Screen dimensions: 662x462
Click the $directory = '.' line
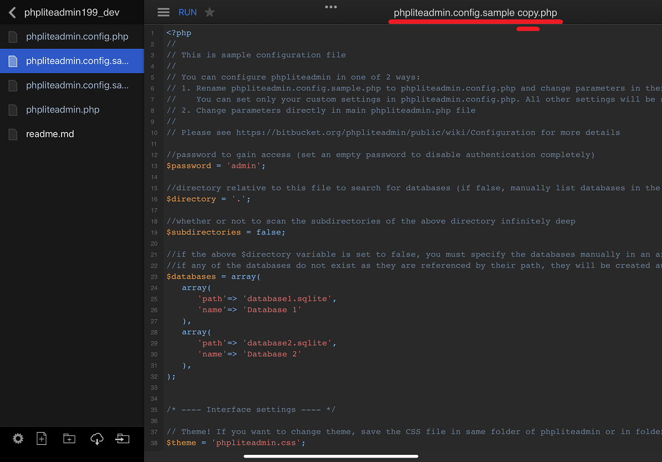tap(208, 199)
